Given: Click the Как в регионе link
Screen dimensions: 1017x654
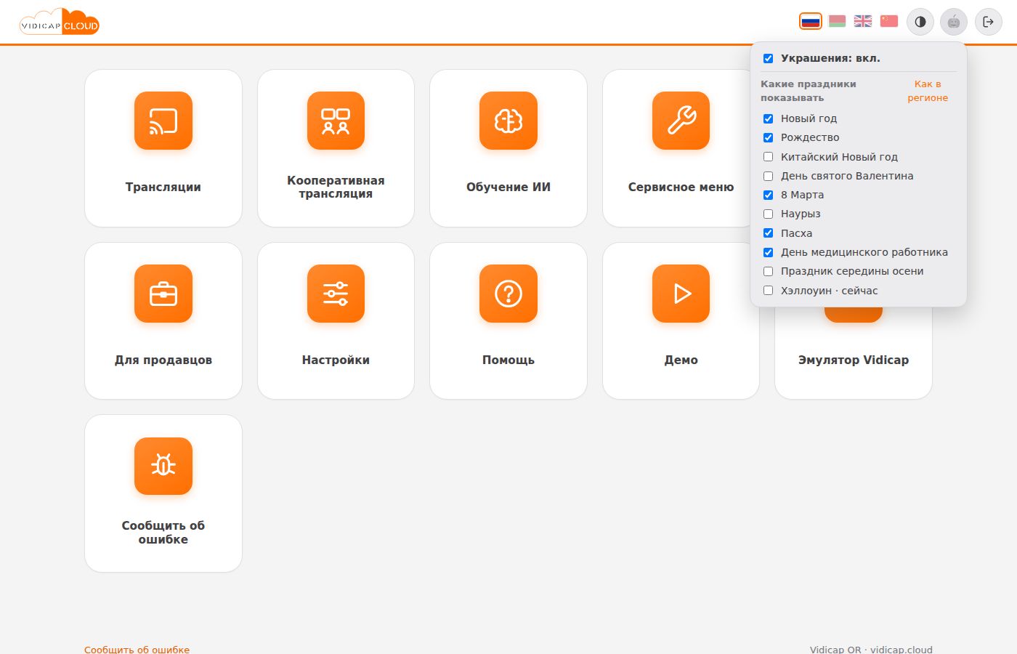Looking at the screenshot, I should click(928, 91).
